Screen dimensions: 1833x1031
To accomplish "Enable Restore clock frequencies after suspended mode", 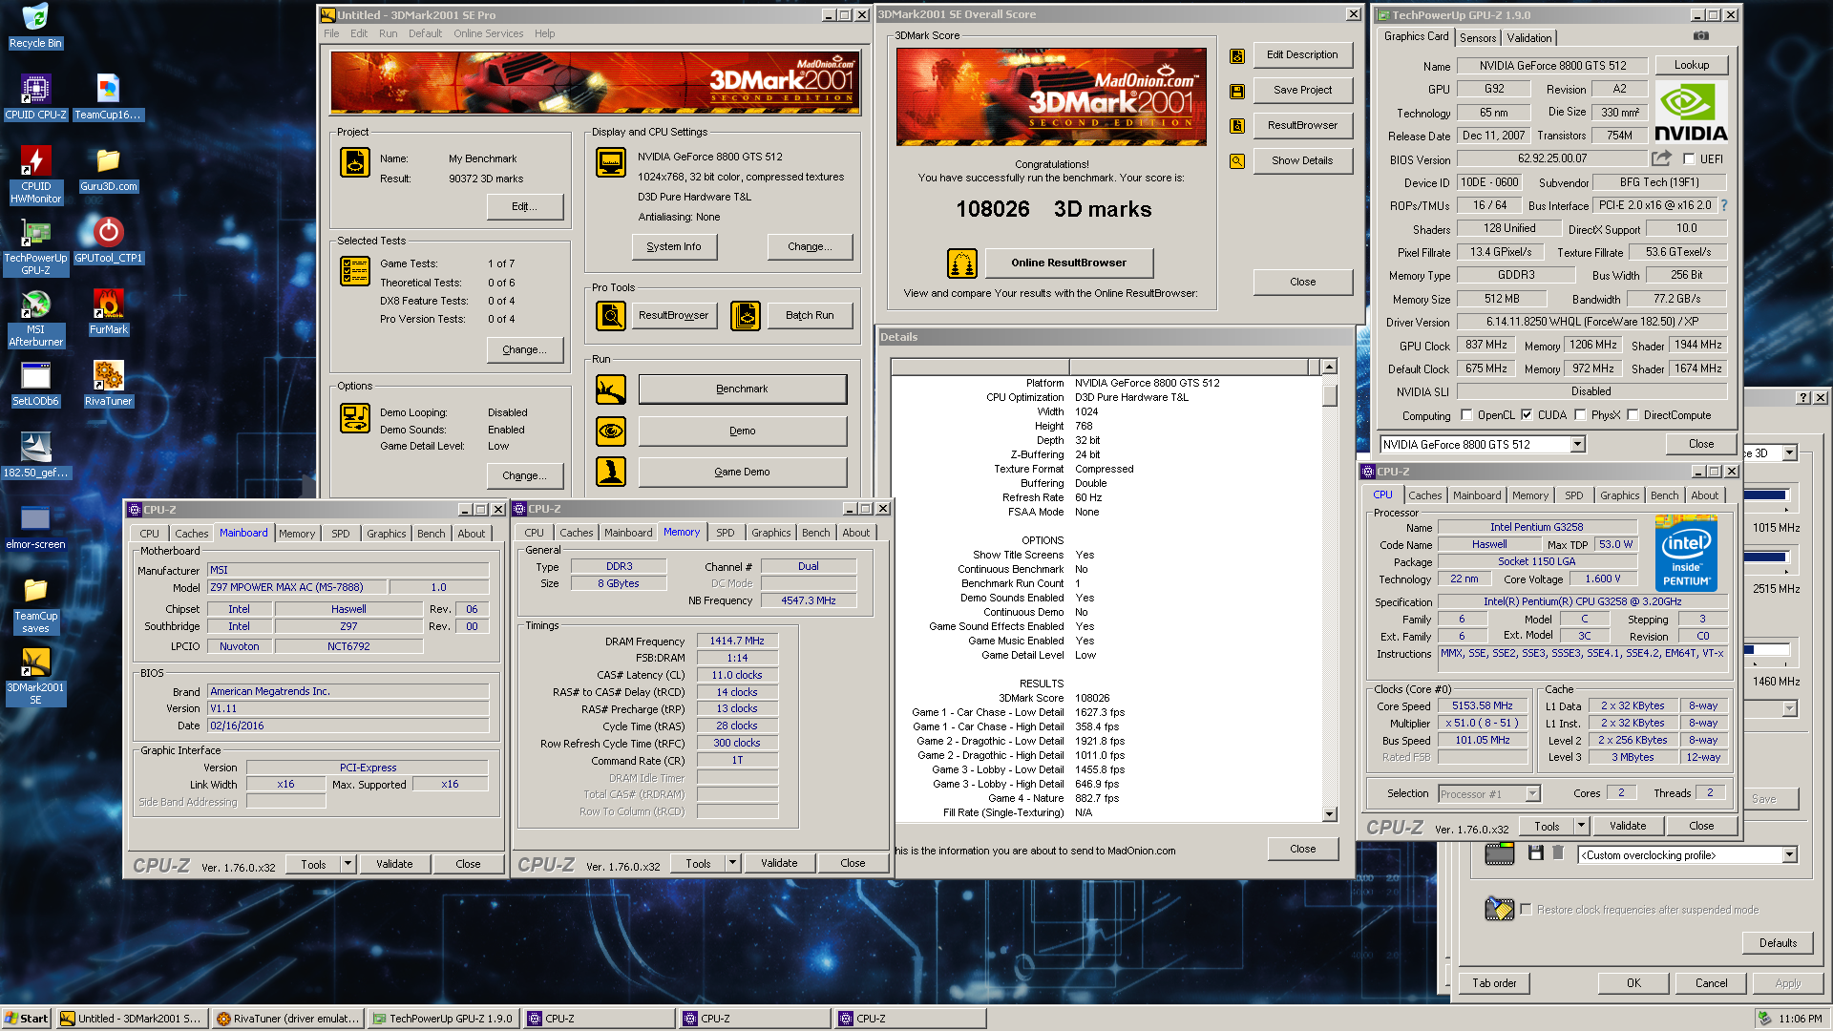I will [x=1526, y=910].
